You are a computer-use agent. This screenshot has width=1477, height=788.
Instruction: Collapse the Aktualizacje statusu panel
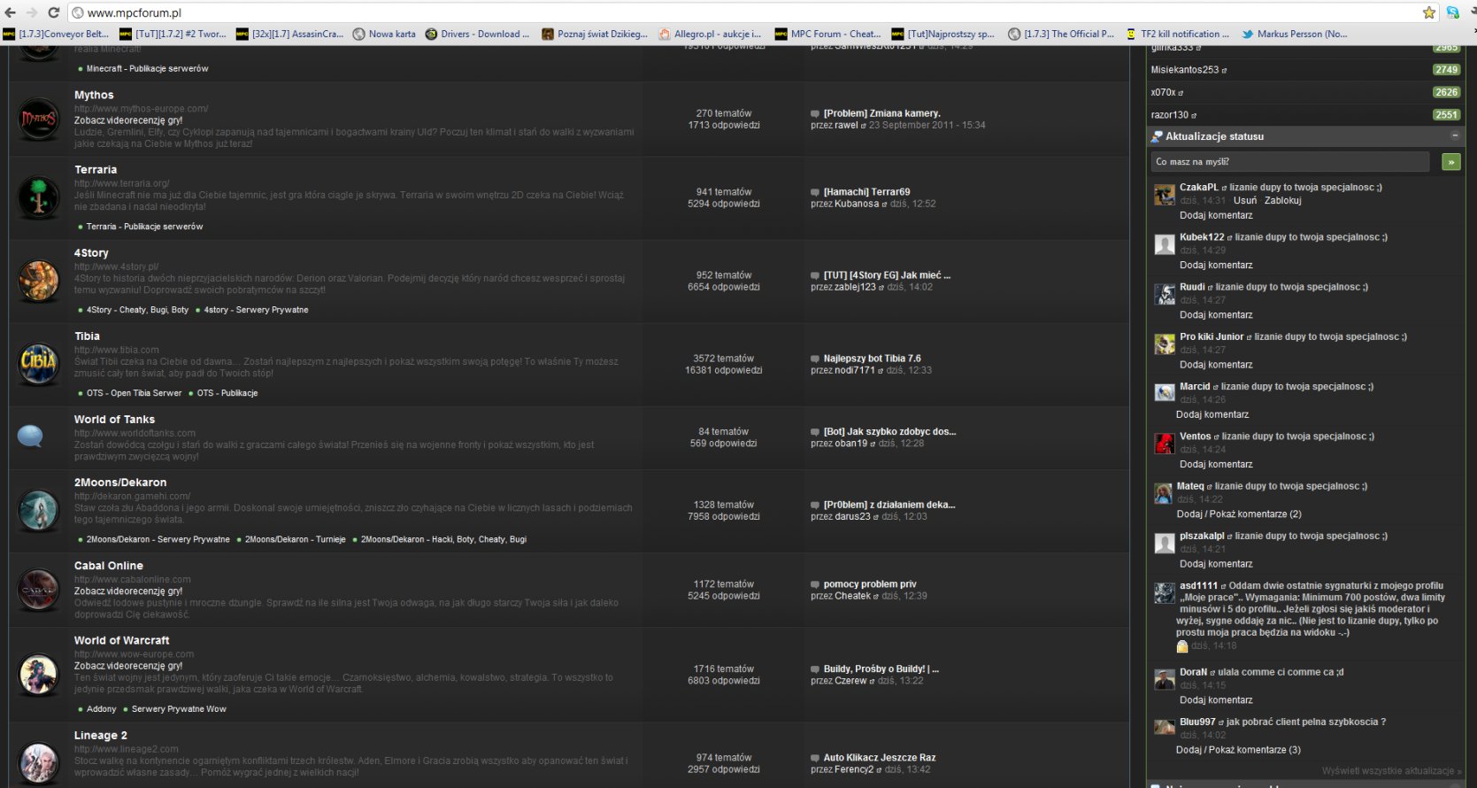[x=1455, y=135]
